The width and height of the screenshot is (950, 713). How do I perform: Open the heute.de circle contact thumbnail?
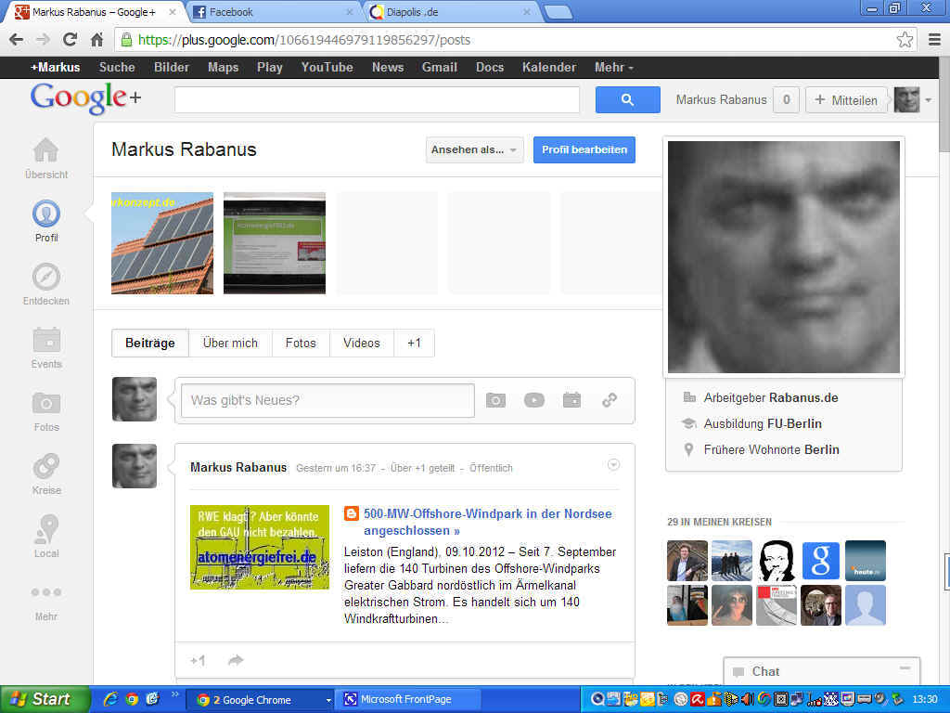tap(866, 560)
